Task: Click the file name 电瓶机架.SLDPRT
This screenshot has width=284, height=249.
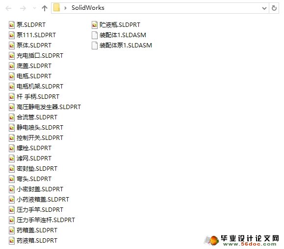Action: click(x=40, y=87)
